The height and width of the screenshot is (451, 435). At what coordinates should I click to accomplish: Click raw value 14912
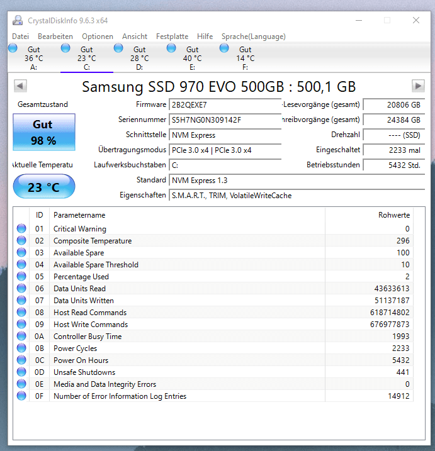click(x=398, y=396)
